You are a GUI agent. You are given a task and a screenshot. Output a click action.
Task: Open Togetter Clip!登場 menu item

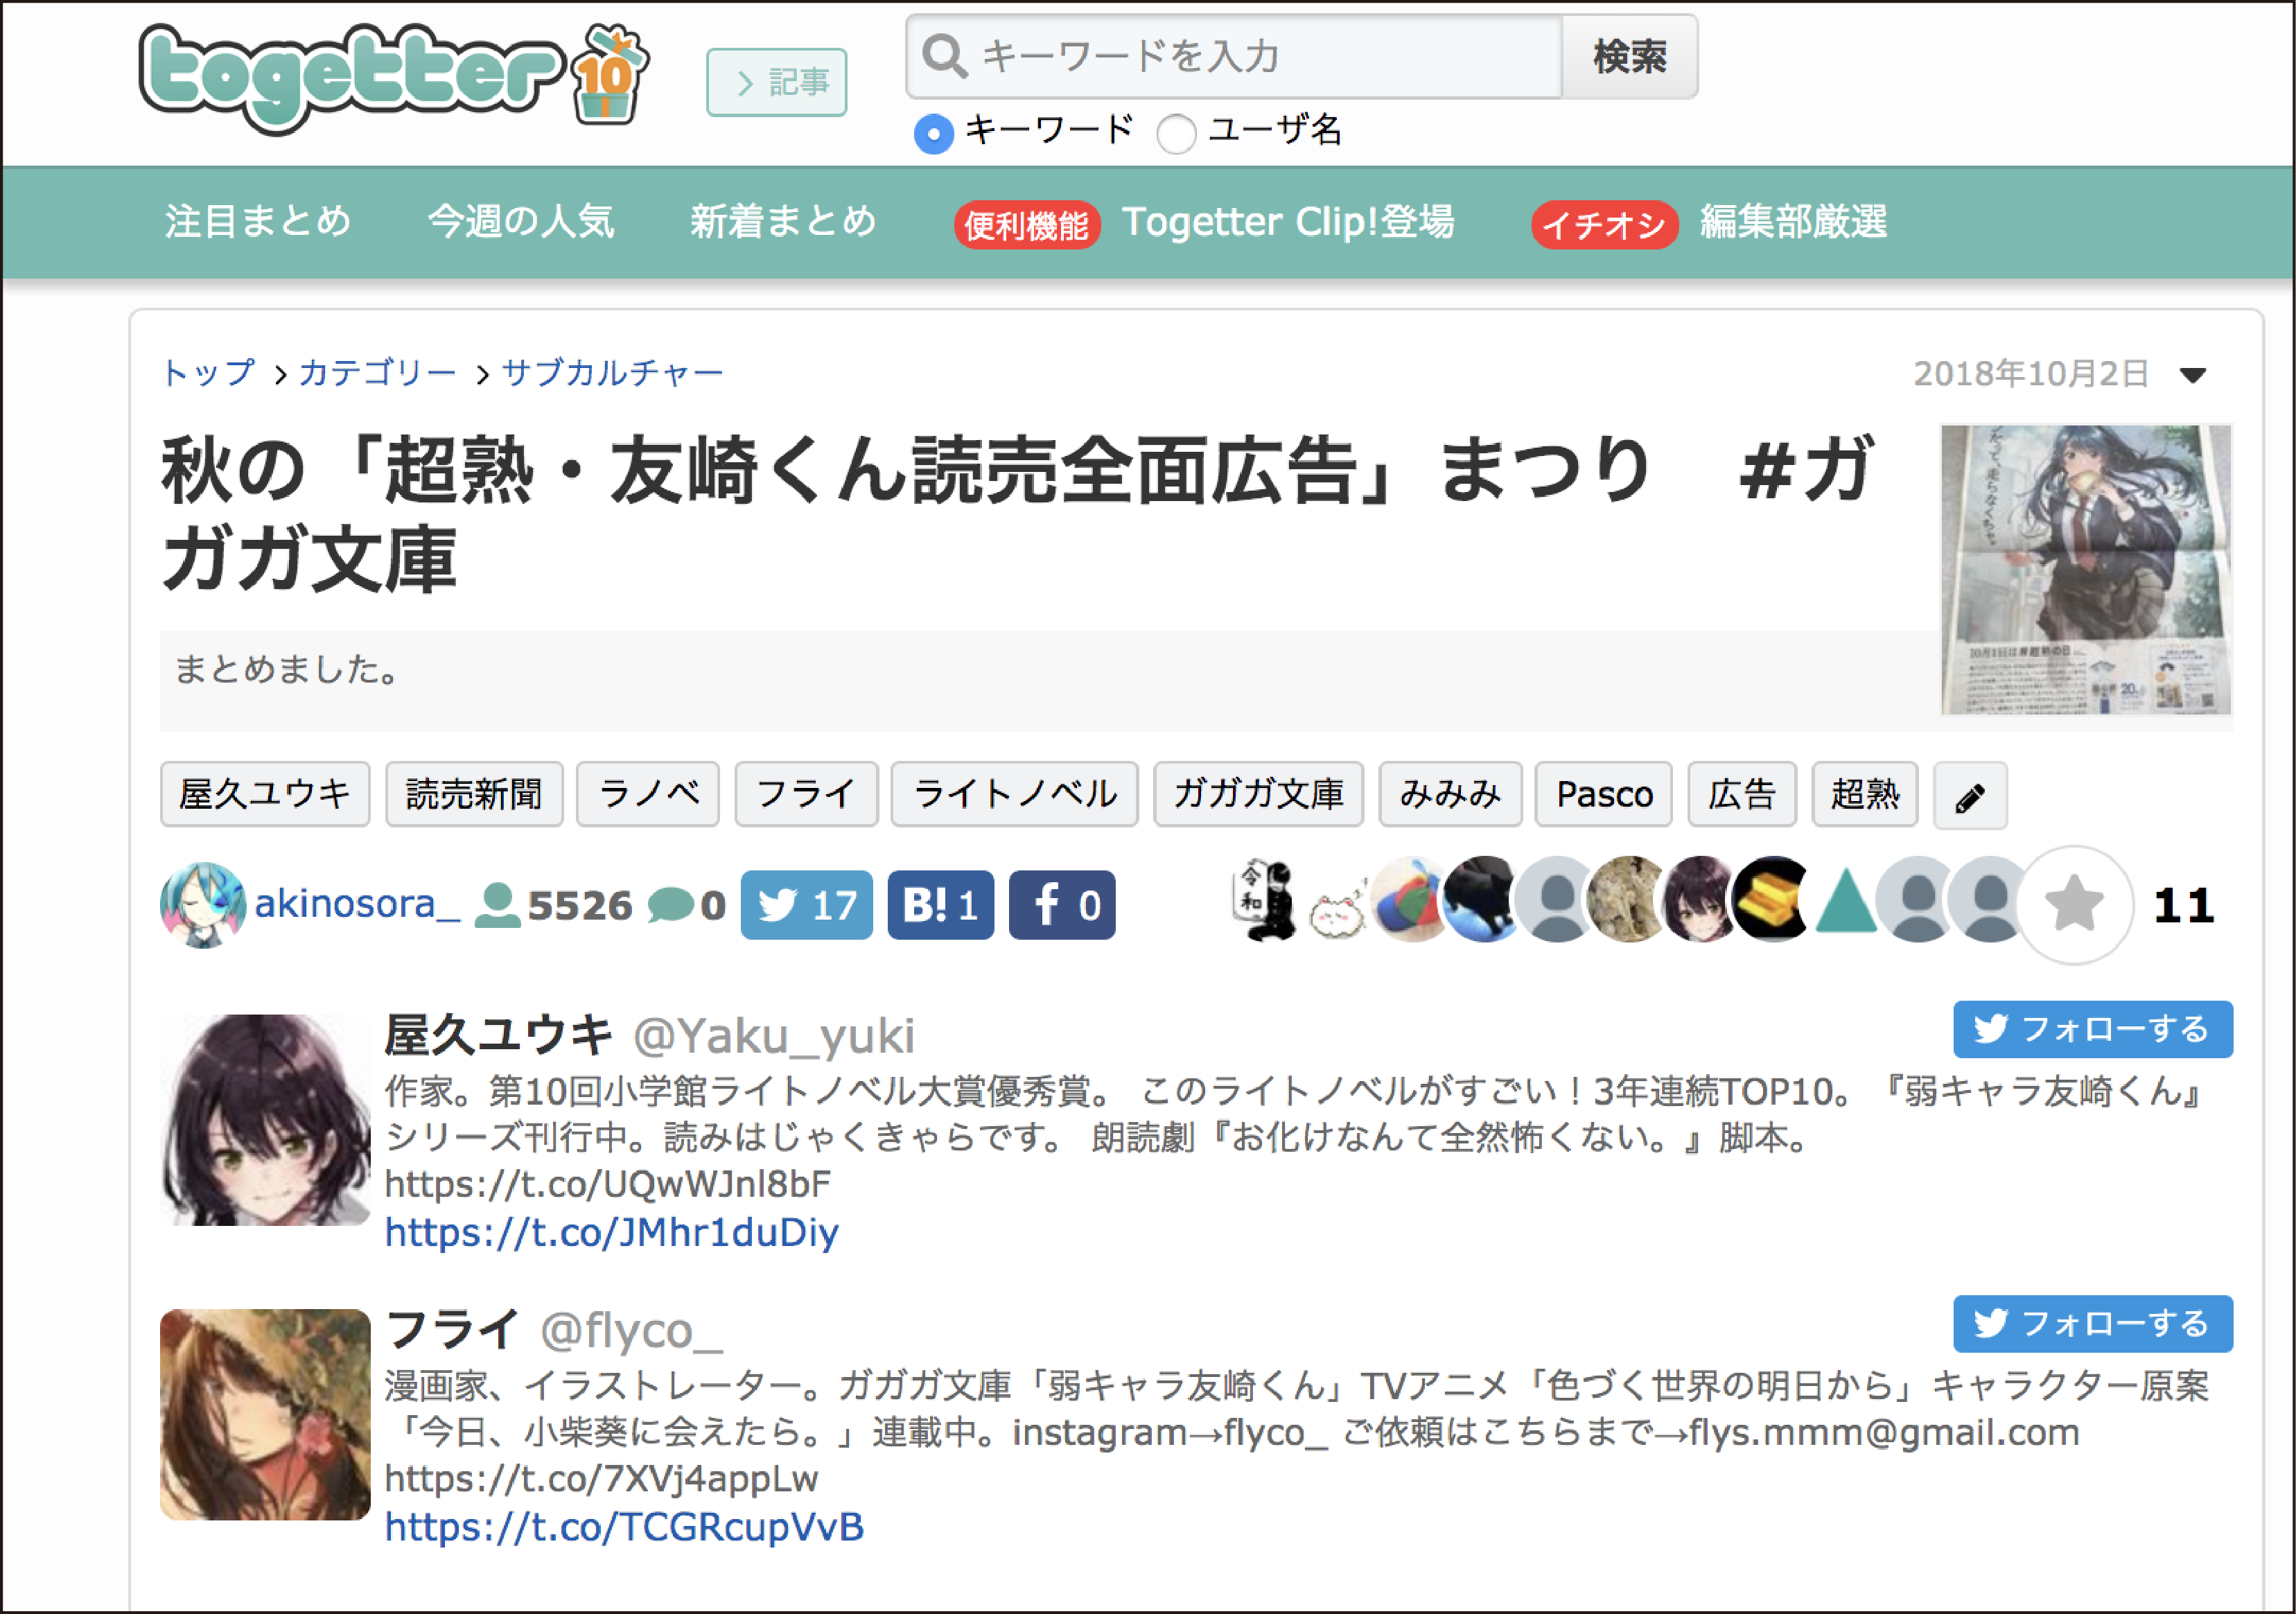(x=1288, y=221)
